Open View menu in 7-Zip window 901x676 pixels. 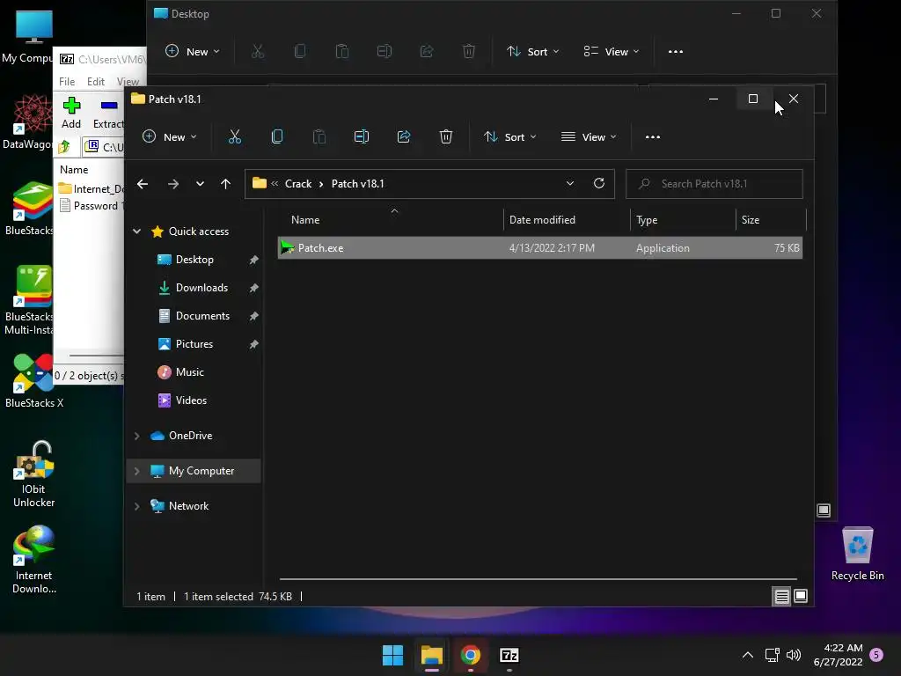coord(128,82)
